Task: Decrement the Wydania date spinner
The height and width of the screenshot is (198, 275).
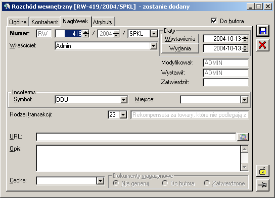Action: [x=245, y=50]
